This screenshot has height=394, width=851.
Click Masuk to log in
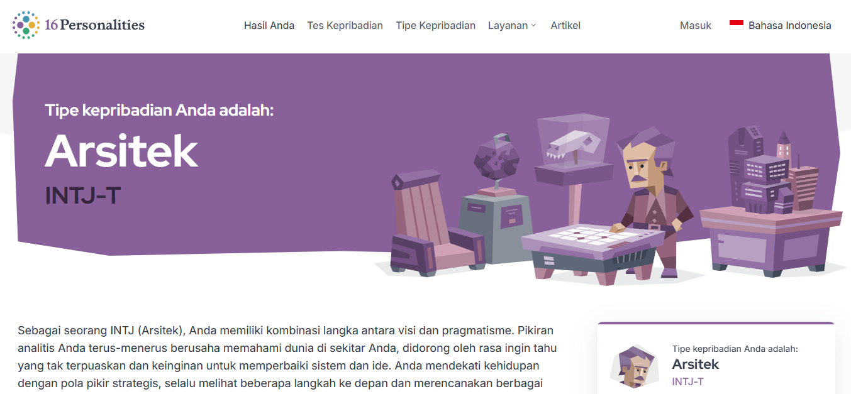click(x=696, y=25)
